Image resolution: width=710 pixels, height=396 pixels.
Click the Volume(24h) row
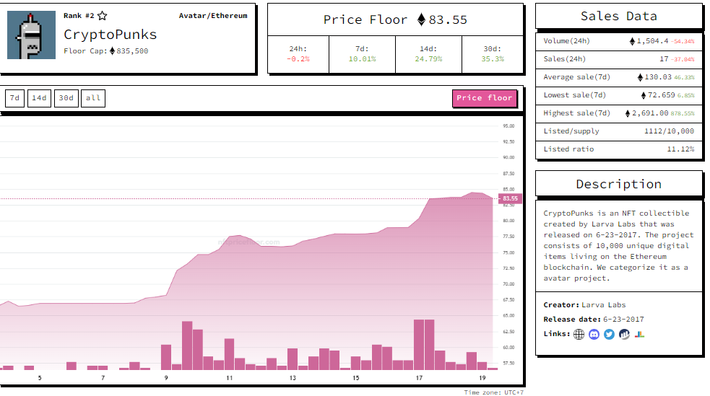pyautogui.click(x=618, y=41)
